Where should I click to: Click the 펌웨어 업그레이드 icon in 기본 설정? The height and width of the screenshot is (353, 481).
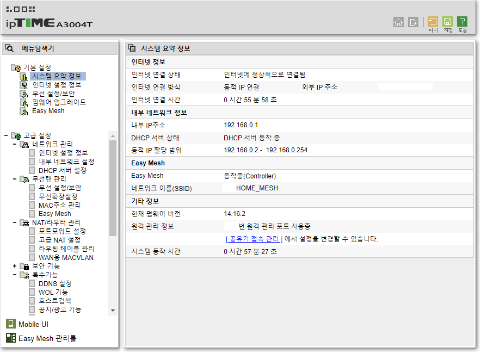[x=24, y=102]
